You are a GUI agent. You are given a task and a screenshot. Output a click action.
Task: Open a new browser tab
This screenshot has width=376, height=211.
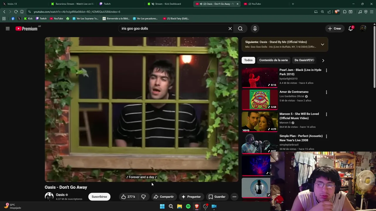pos(293,4)
